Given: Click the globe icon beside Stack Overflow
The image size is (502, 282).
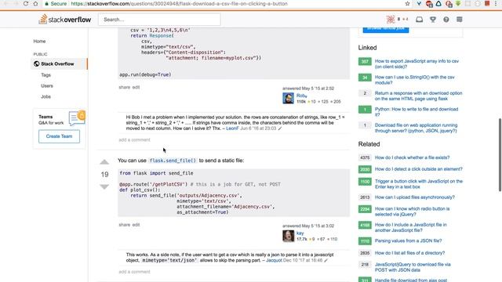Looking at the screenshot, I should pyautogui.click(x=37, y=64).
